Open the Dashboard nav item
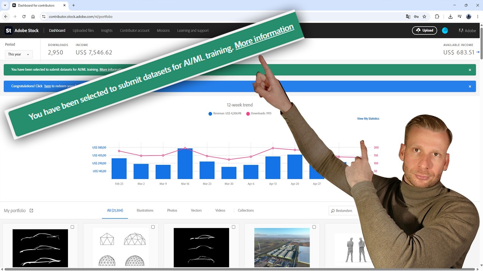 (x=57, y=30)
